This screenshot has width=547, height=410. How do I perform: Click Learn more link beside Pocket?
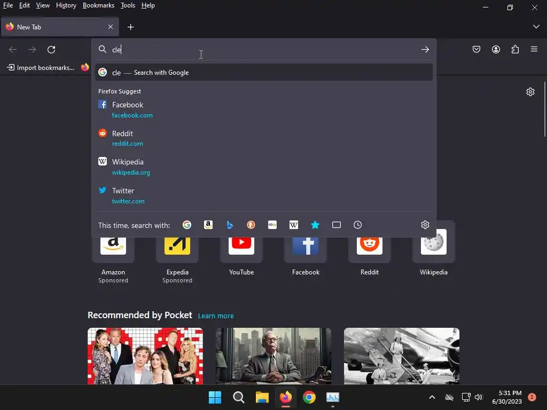tap(216, 316)
